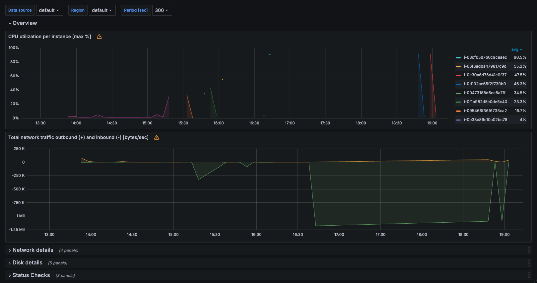
Task: Click the Total network traffic panel title
Action: click(x=78, y=137)
